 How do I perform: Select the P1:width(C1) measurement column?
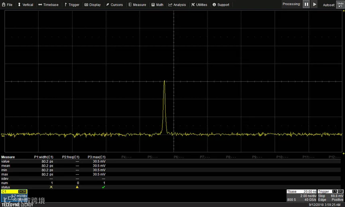43,157
